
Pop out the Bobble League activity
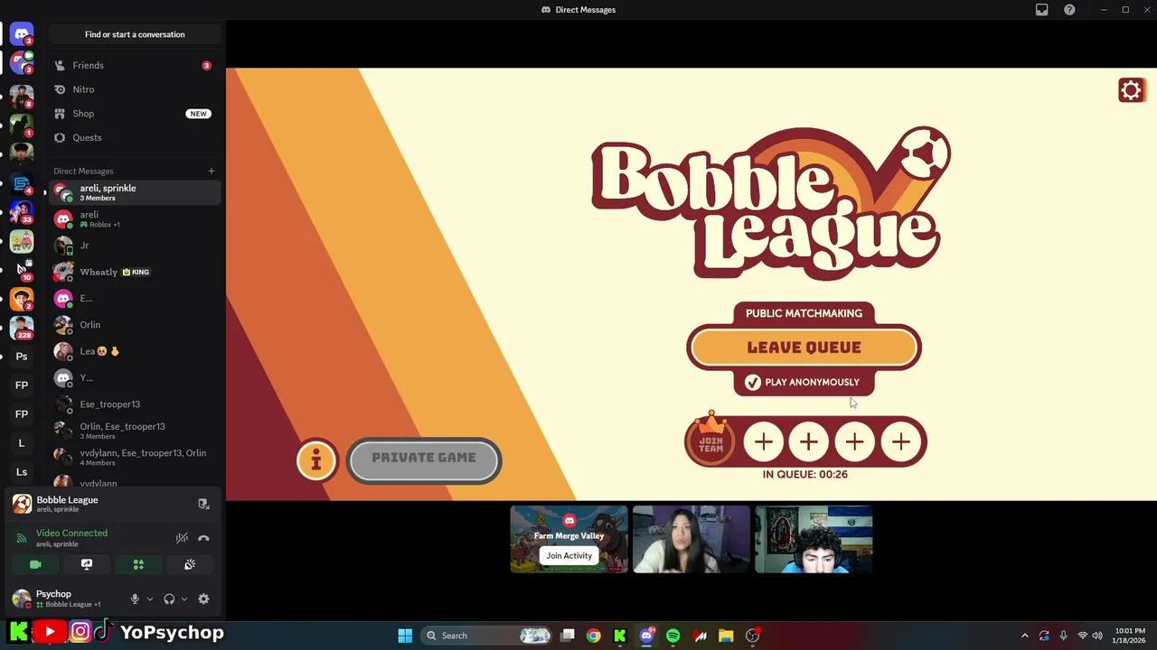pos(203,504)
